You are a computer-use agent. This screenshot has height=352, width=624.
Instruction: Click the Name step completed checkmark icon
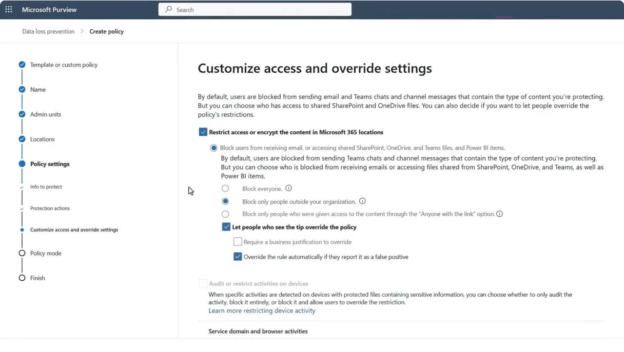22,89
